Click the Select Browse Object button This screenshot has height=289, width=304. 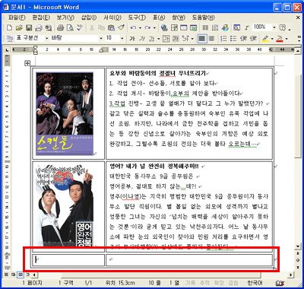click(x=298, y=260)
